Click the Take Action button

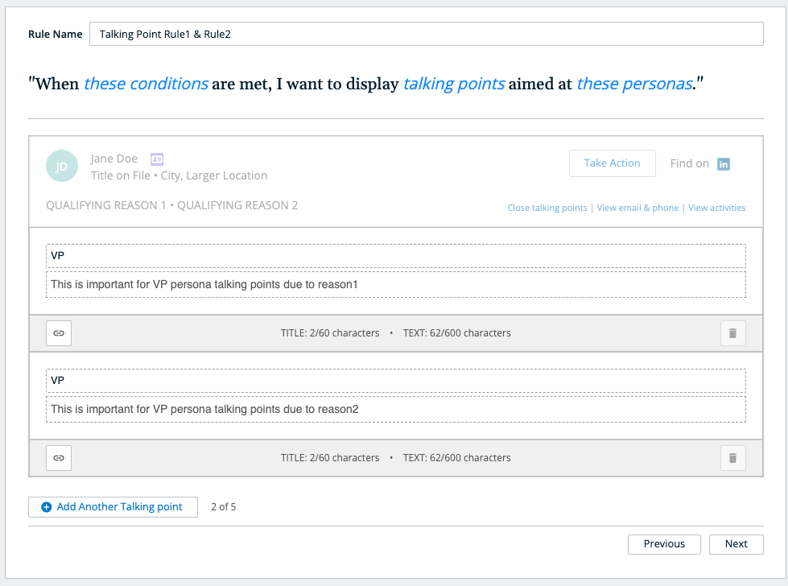pos(612,163)
